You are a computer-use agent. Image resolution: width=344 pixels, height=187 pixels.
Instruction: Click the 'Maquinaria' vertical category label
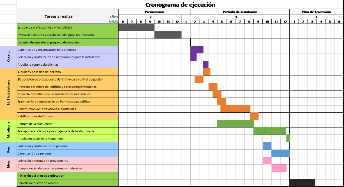point(9,131)
